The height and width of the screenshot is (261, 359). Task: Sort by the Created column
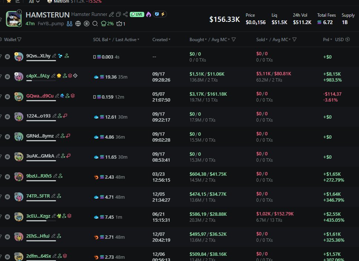161,39
